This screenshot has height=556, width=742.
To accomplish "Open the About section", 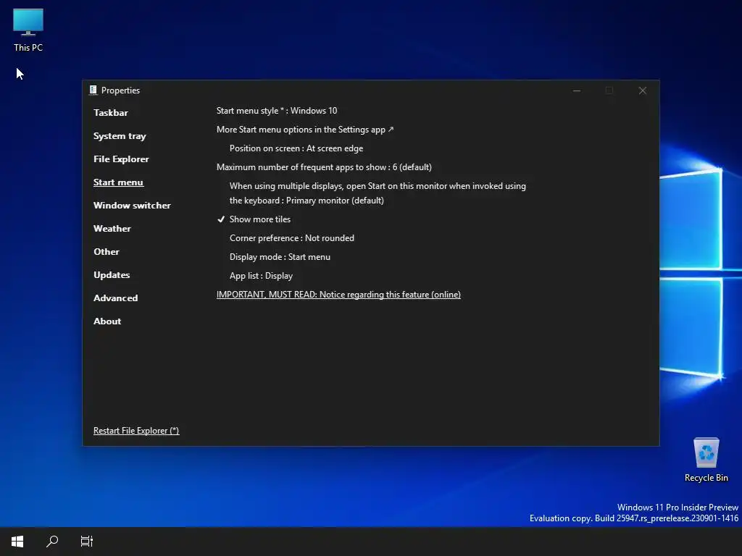I will [x=107, y=321].
